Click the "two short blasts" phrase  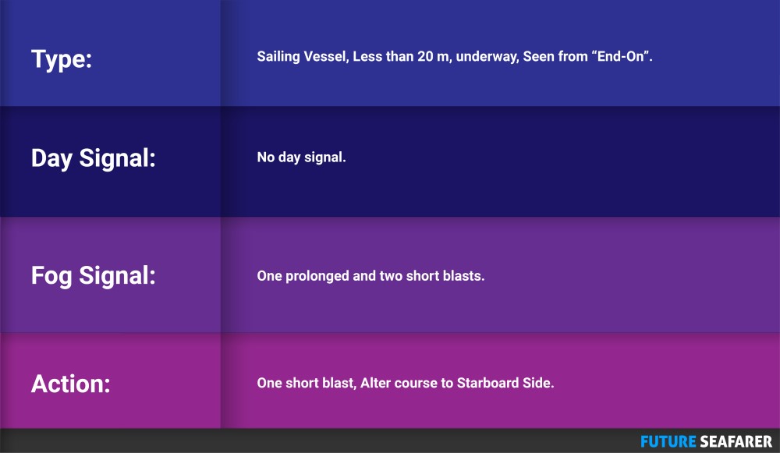[431, 276]
